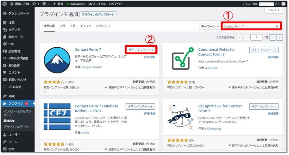289x155 pixels.
Task: Open JINマニュアル in the admin bar
Action: [97, 4]
